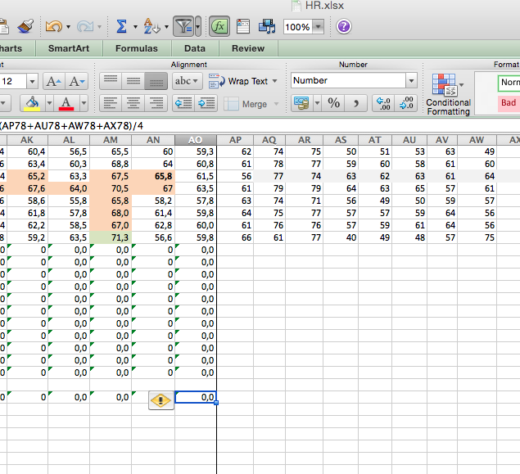The width and height of the screenshot is (520, 474).
Task: Open the fill color dropdown arrow
Action: (49, 104)
